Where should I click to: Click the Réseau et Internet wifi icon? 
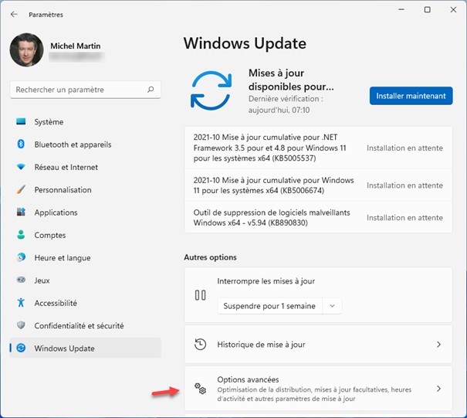click(x=21, y=167)
